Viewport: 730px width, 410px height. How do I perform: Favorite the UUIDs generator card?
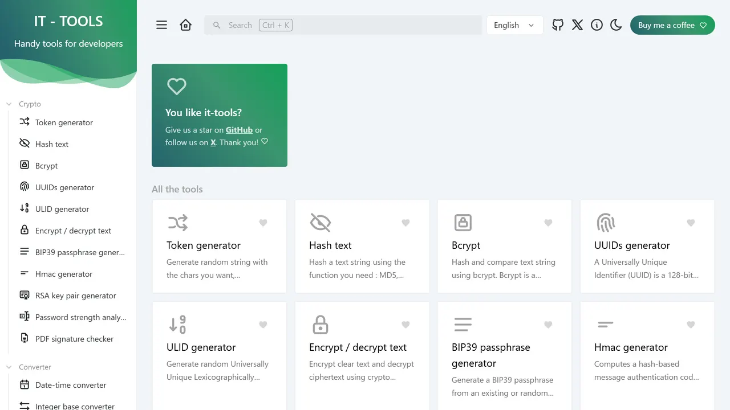point(691,223)
